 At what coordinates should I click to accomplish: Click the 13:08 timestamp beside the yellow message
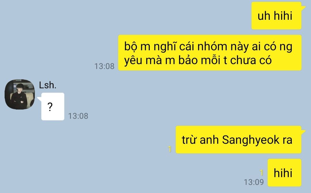pyautogui.click(x=104, y=66)
